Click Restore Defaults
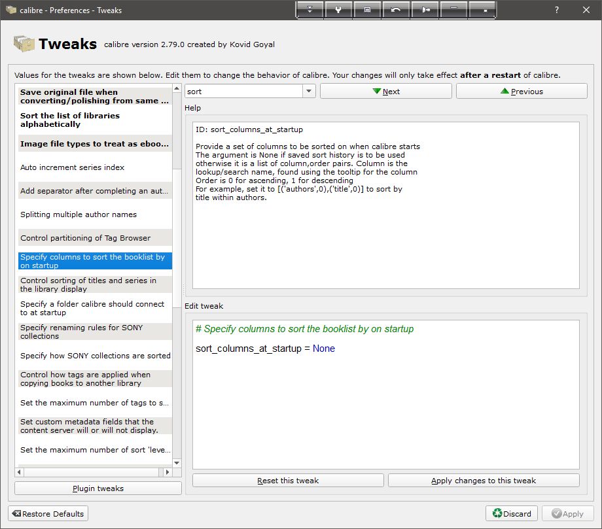The image size is (602, 529). [48, 514]
